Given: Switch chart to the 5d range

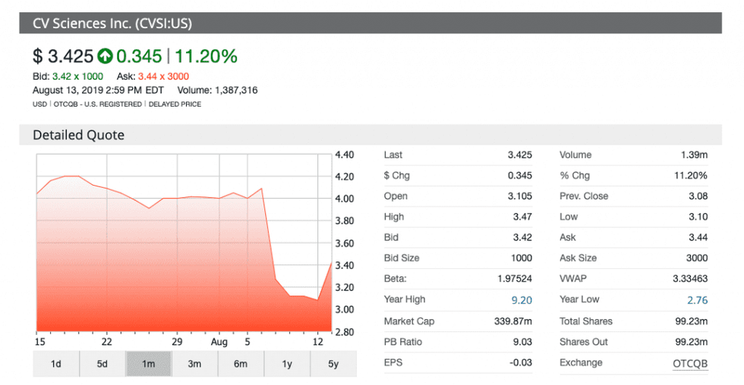Looking at the screenshot, I should 102,364.
